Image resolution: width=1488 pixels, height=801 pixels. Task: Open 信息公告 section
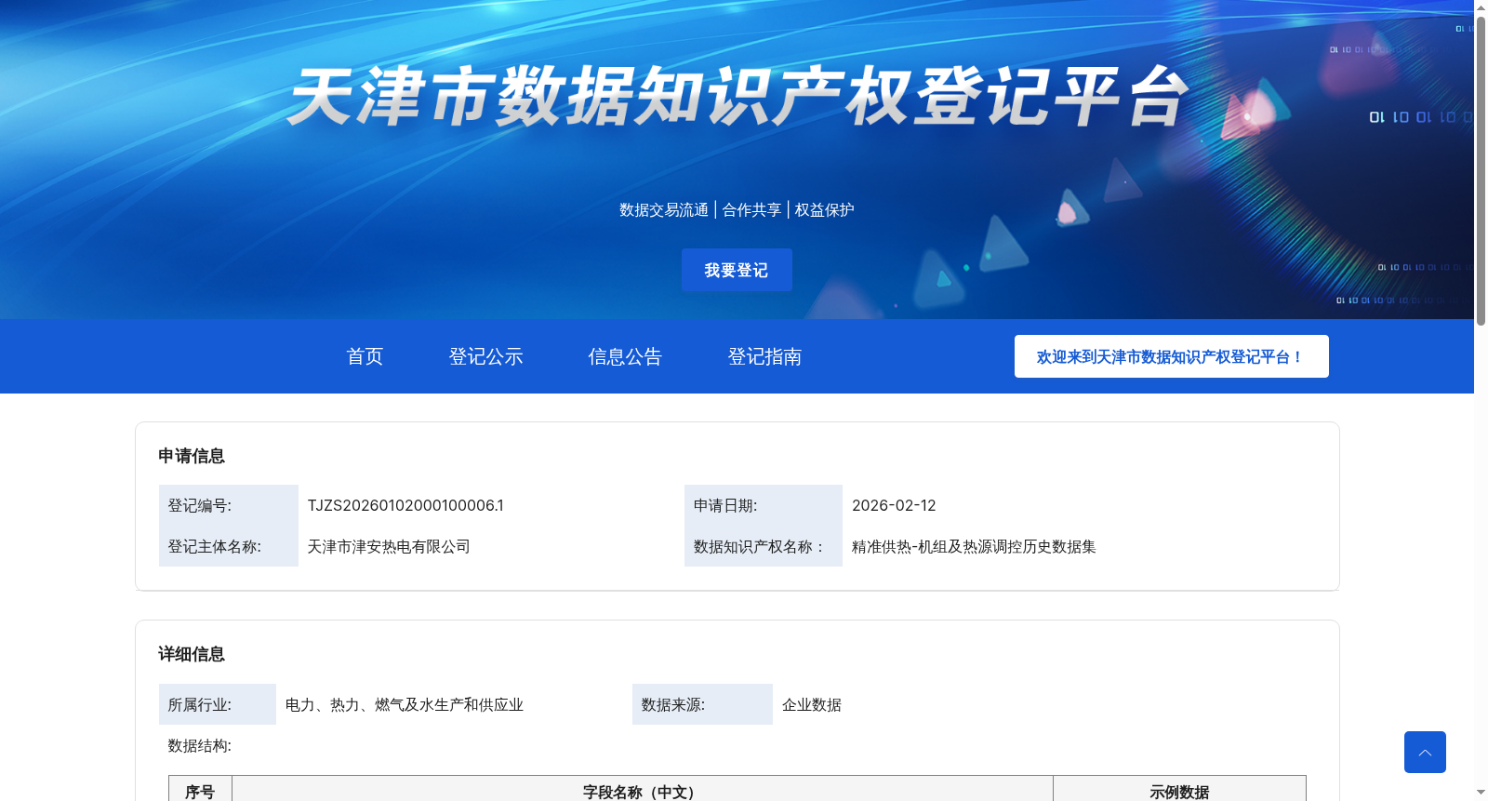click(x=625, y=356)
